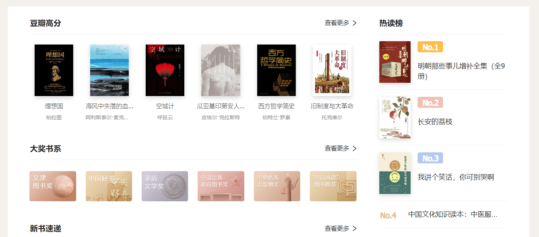Expand 查看更多 for 豆瓣高分 section
The image size is (539, 237).
tap(341, 23)
